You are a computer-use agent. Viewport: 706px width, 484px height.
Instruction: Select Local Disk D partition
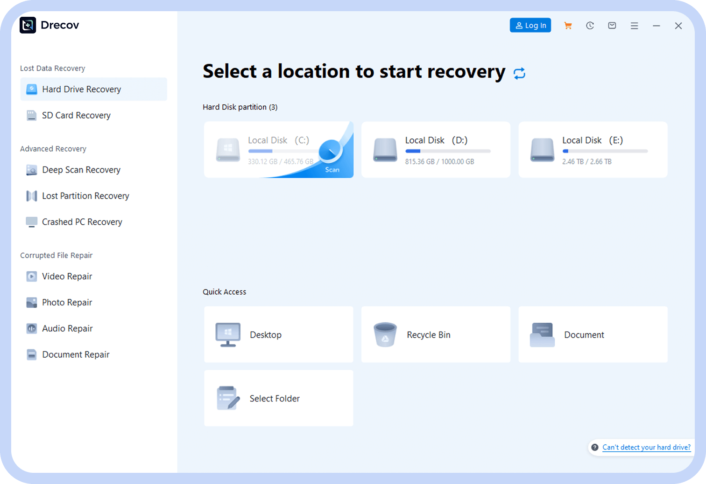click(435, 149)
